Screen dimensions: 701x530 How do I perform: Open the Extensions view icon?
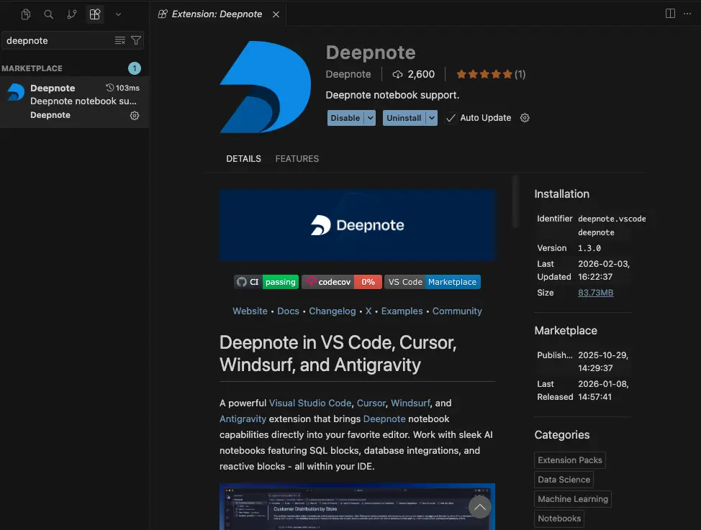(95, 14)
